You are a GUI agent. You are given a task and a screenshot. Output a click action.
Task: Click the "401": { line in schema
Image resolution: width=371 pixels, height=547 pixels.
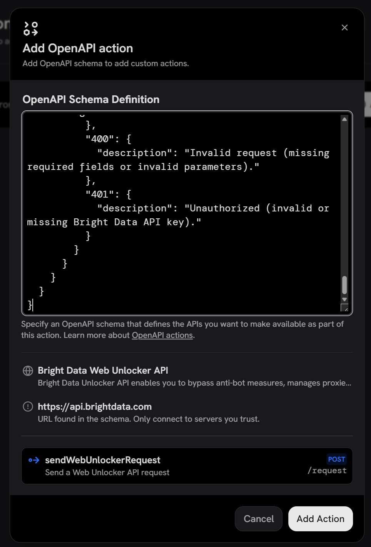point(108,195)
